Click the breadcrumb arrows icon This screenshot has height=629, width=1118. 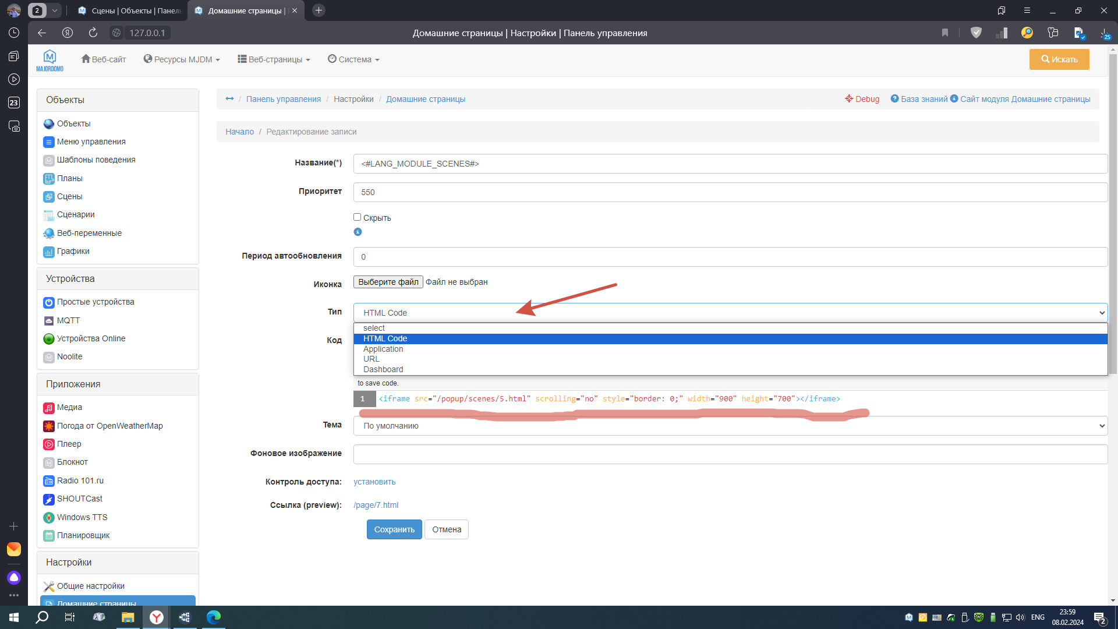pyautogui.click(x=229, y=99)
